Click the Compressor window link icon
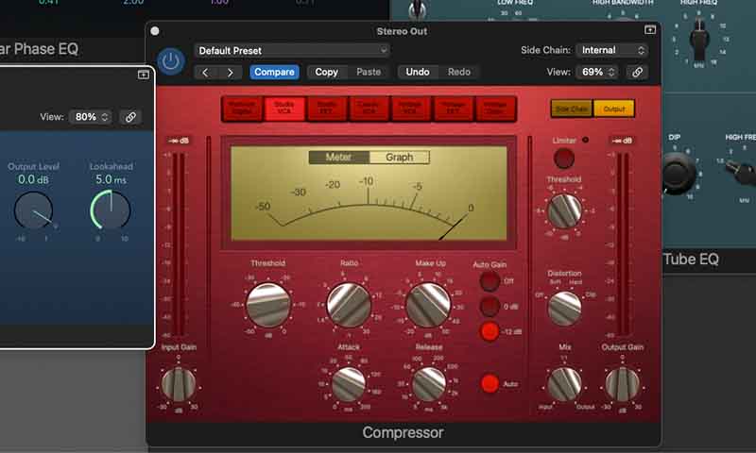756x453 pixels. point(637,73)
